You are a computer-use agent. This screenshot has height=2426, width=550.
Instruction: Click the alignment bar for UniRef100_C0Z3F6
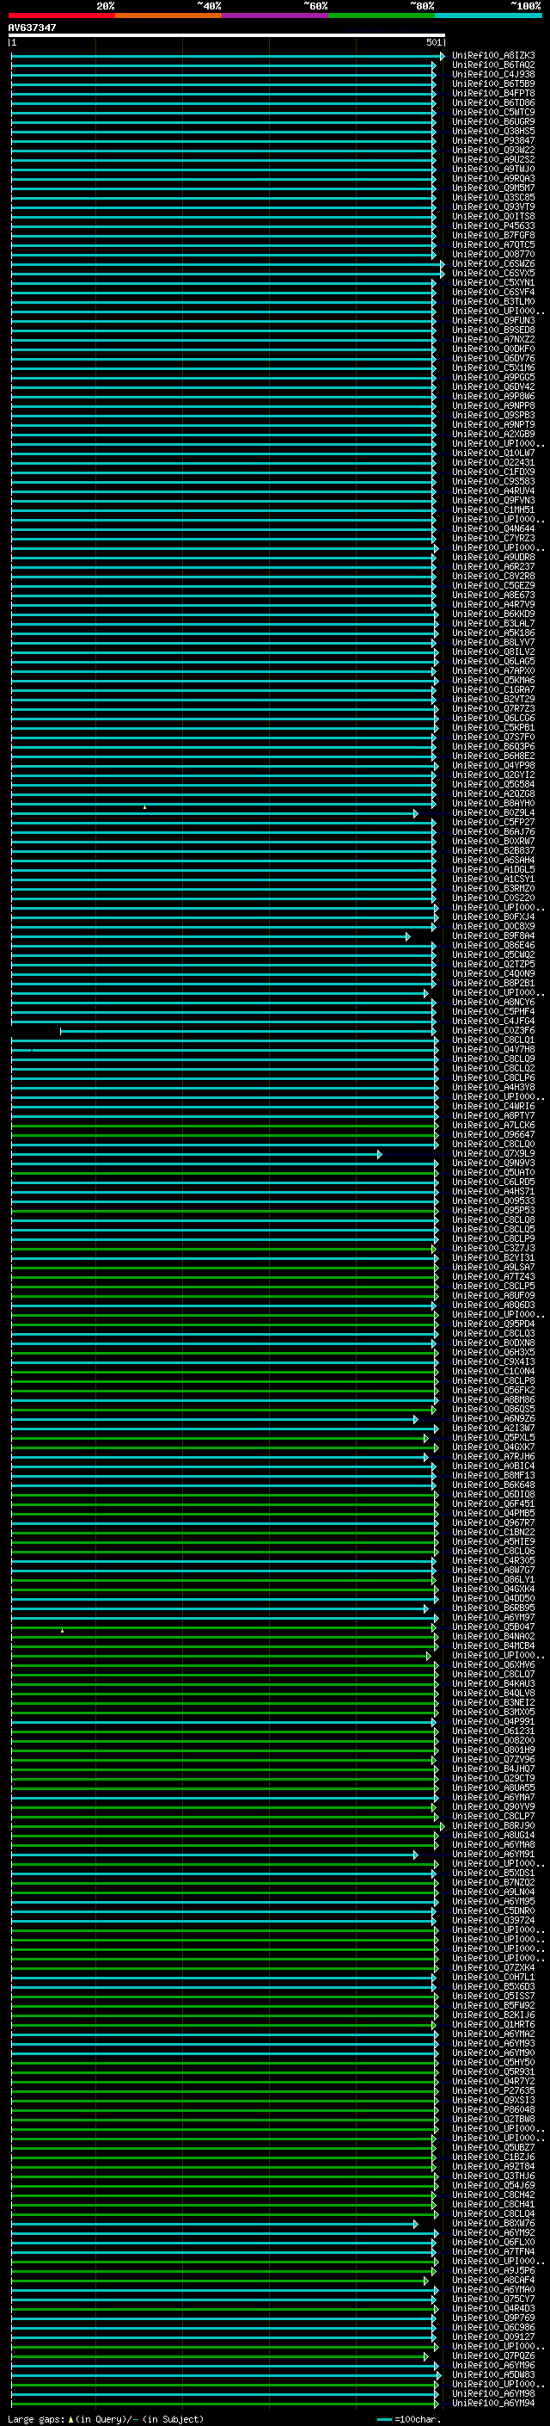pos(249,1030)
